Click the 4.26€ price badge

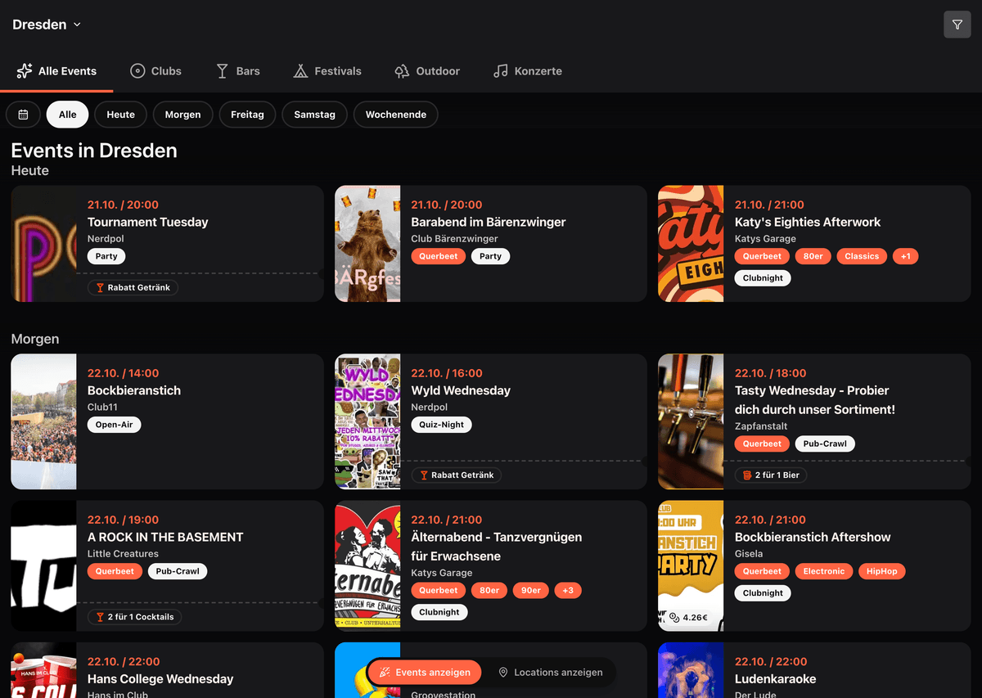click(688, 617)
